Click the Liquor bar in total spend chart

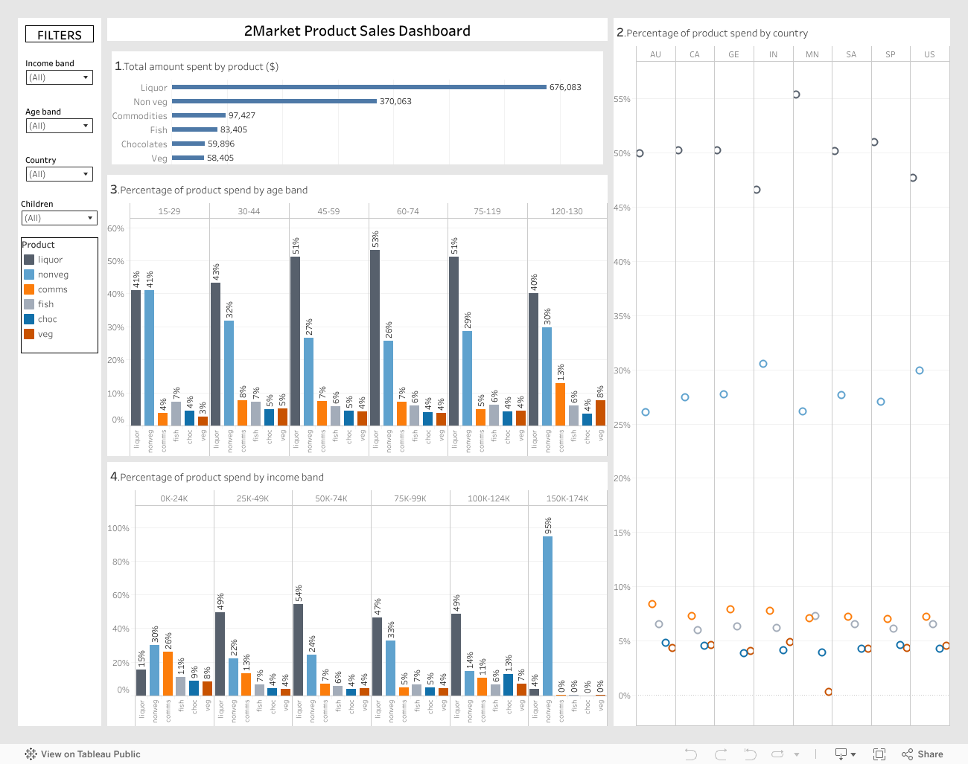click(359, 87)
